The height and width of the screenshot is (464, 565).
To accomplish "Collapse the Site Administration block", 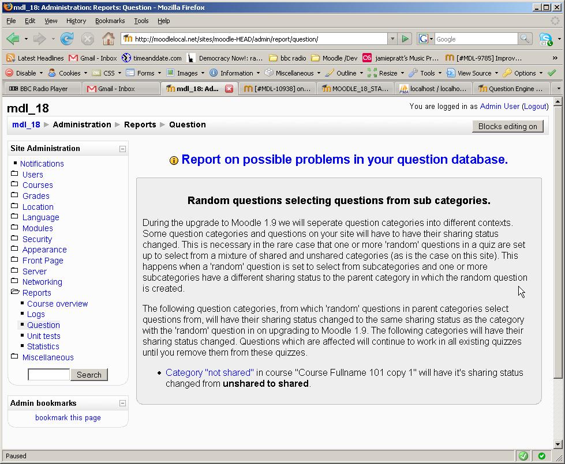I will (x=122, y=149).
